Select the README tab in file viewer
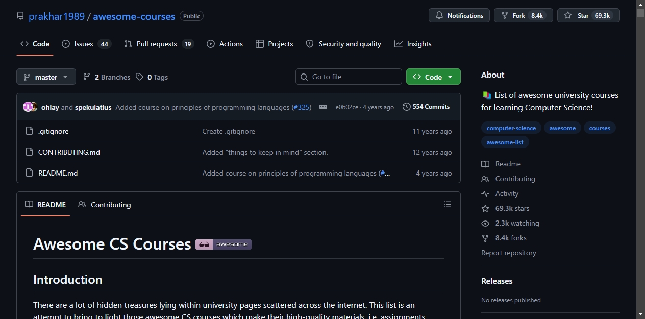Image resolution: width=645 pixels, height=319 pixels. point(45,204)
